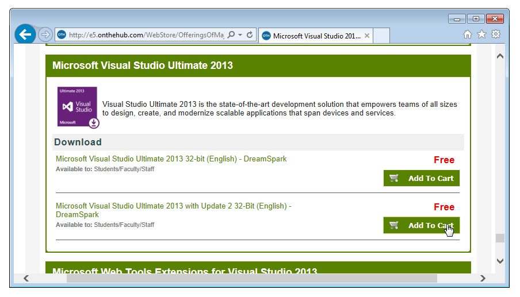Close the browser window
The height and width of the screenshot is (297, 520).
pos(495,19)
